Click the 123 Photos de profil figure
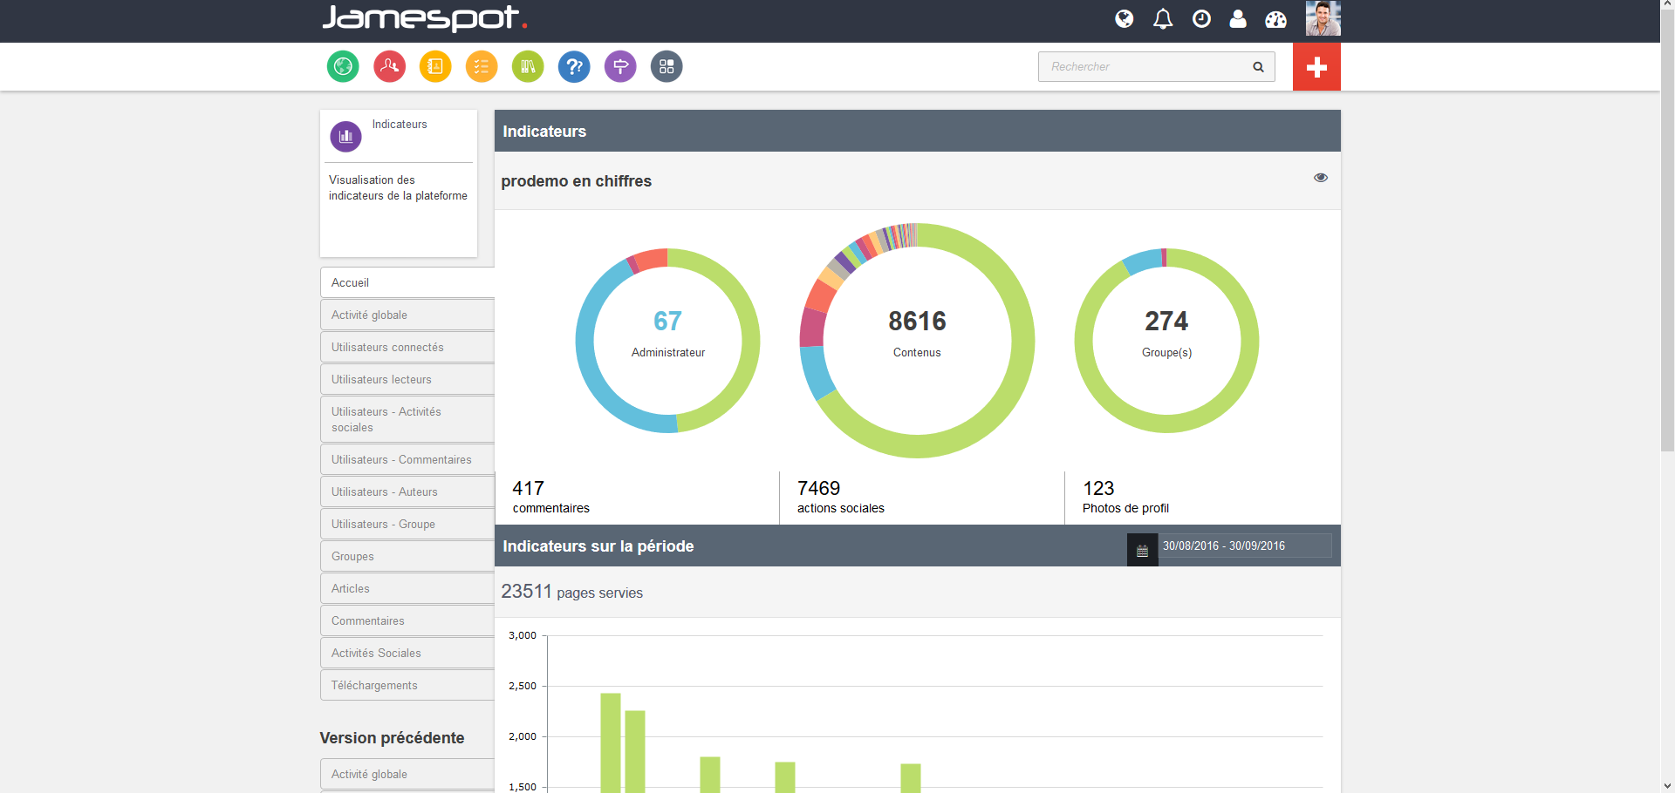 (x=1125, y=497)
